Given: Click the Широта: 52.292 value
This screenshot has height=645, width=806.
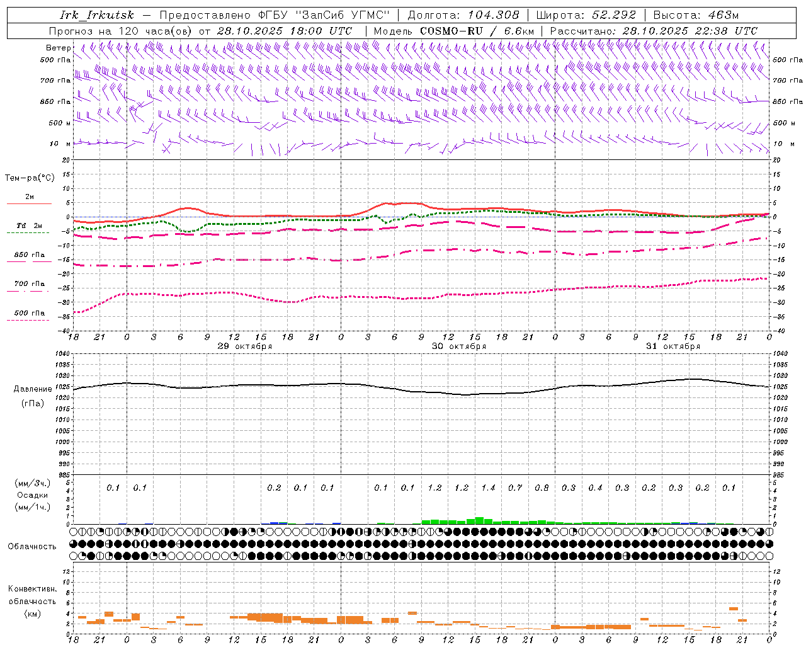Looking at the screenshot, I should pos(586,15).
